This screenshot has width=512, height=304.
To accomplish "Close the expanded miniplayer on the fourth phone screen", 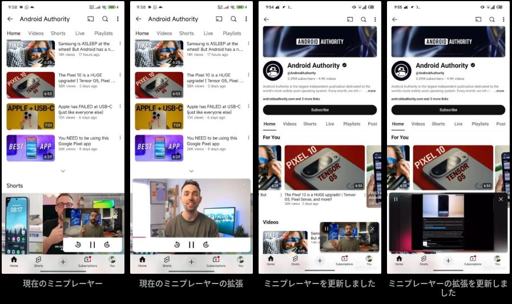I will click(x=501, y=199).
